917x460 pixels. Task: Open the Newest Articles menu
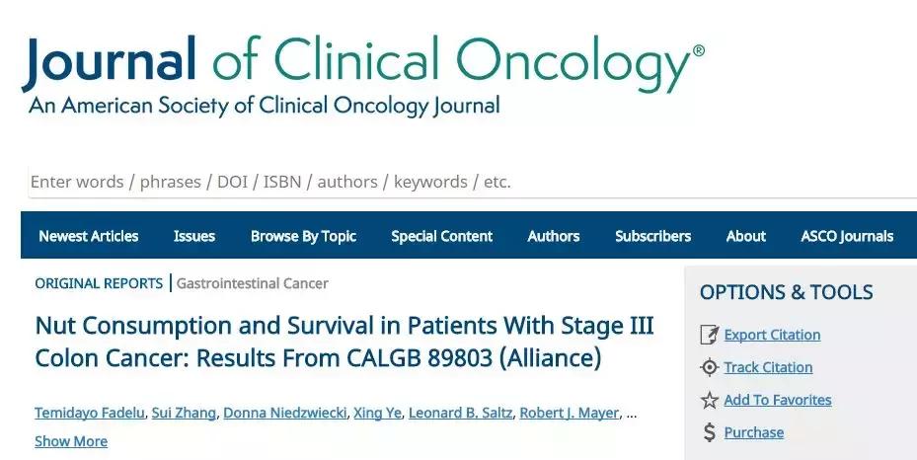tap(89, 236)
